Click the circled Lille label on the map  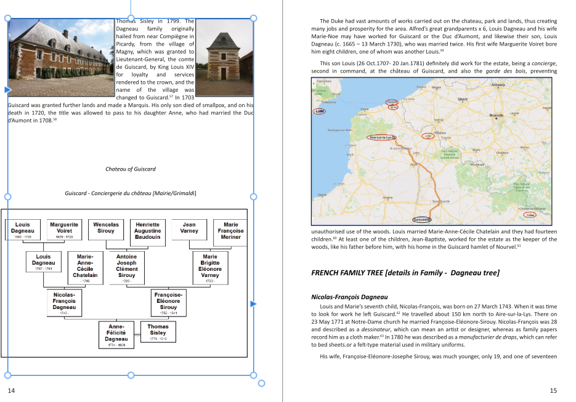[x=428, y=136]
